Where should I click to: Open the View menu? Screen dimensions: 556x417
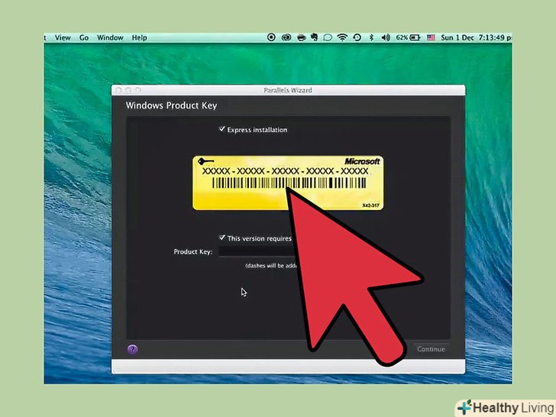tap(63, 37)
